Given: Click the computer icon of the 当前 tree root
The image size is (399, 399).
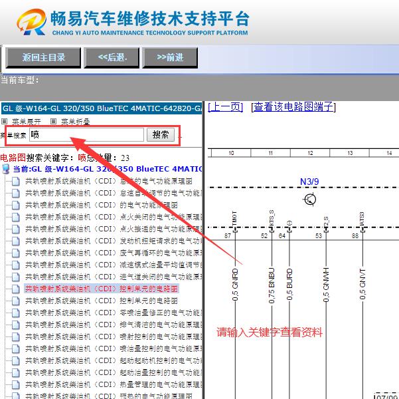Looking at the screenshot, I should click(x=6, y=169).
